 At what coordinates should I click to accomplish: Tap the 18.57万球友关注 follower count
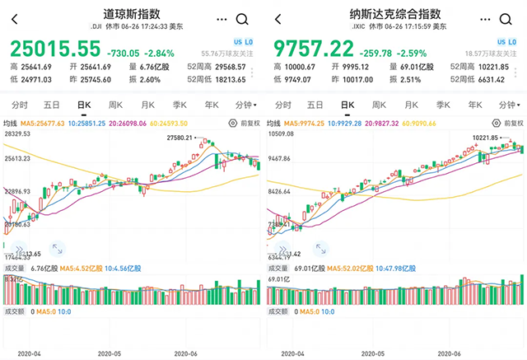[x=491, y=54]
